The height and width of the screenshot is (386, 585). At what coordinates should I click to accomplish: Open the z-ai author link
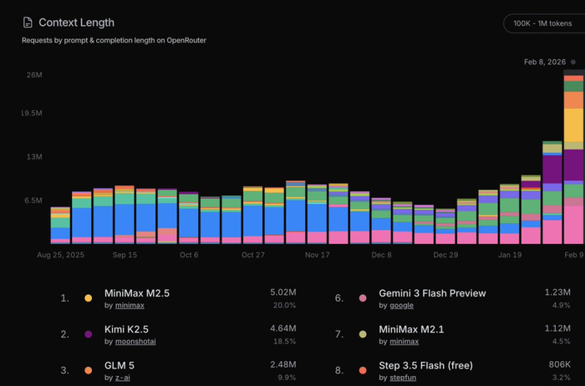point(122,378)
